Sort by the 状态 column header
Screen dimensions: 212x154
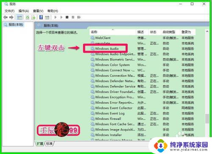coord(155,32)
